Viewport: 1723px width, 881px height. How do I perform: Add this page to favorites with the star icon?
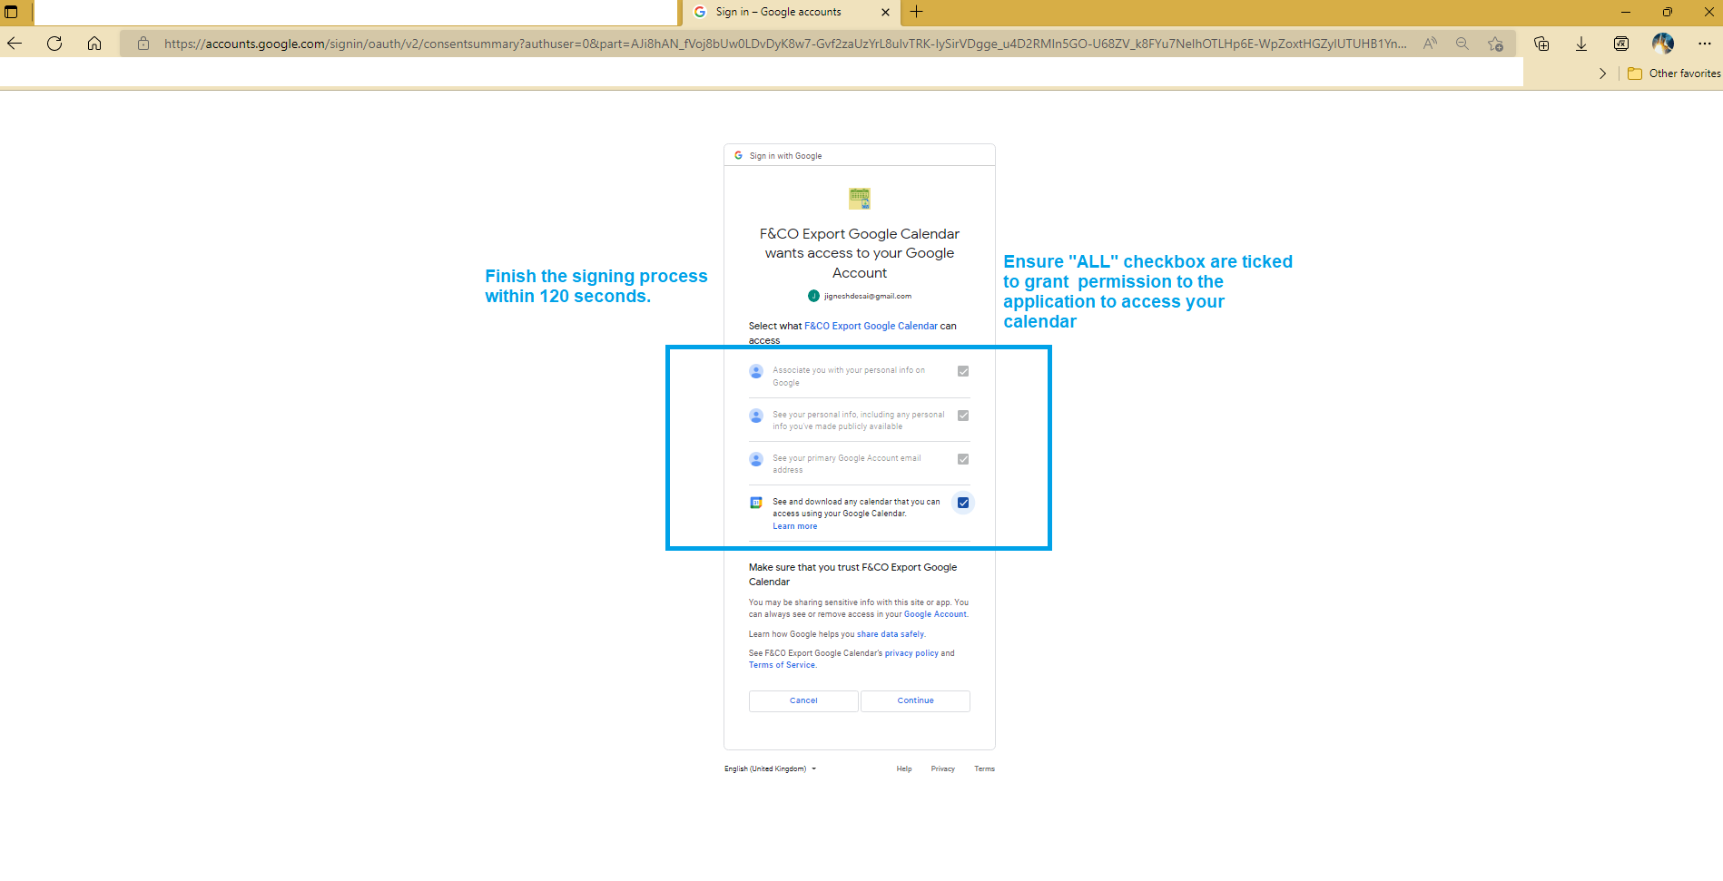click(x=1495, y=44)
